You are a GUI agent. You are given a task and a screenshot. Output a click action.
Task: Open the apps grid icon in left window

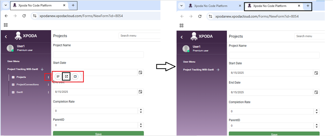coord(6,25)
